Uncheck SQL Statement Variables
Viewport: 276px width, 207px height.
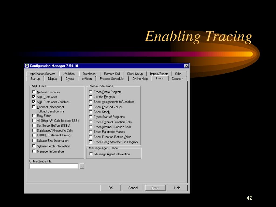(x=34, y=102)
